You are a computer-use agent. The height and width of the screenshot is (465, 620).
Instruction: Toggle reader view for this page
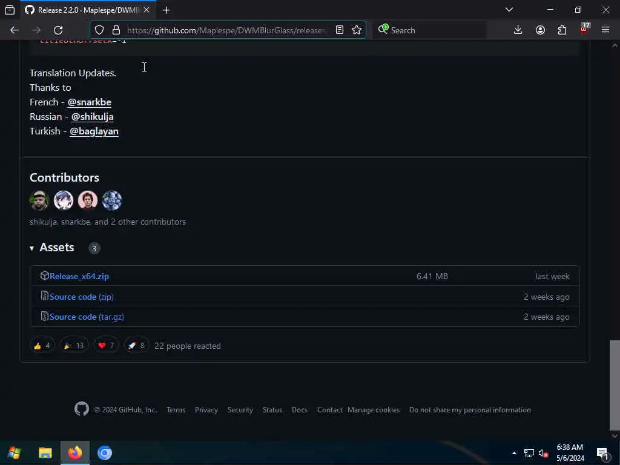339,30
